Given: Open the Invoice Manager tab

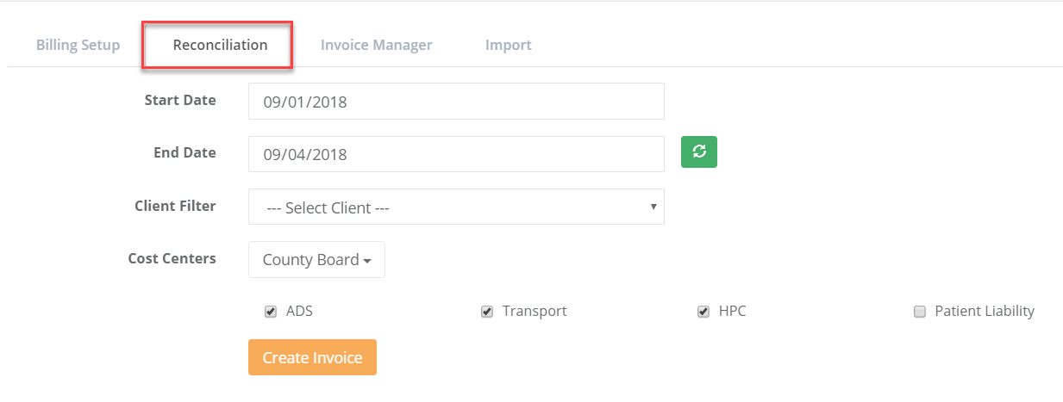Looking at the screenshot, I should [x=376, y=45].
